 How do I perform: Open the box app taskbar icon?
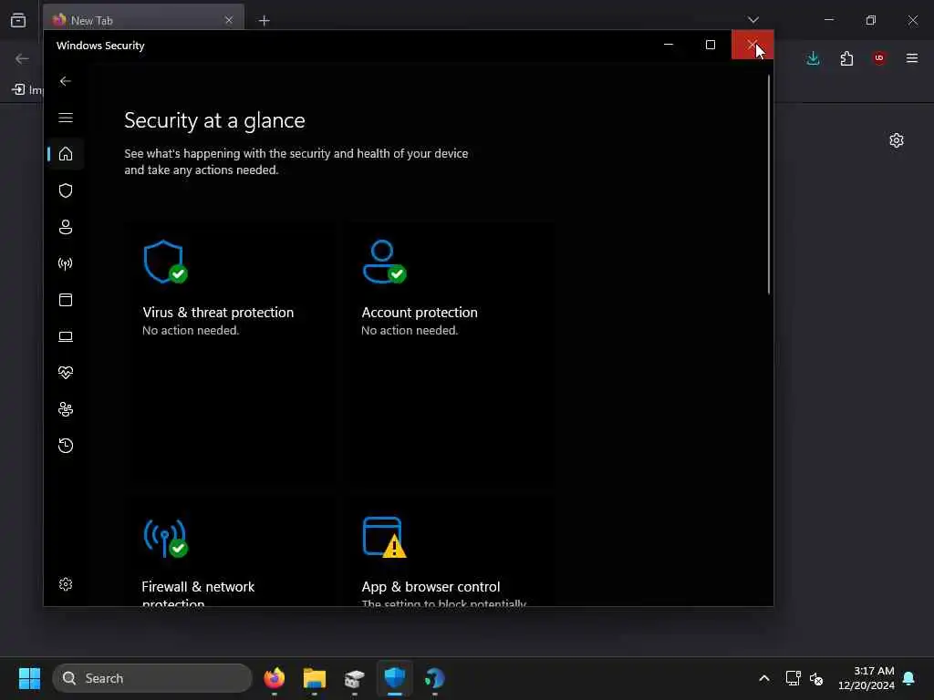tap(355, 678)
